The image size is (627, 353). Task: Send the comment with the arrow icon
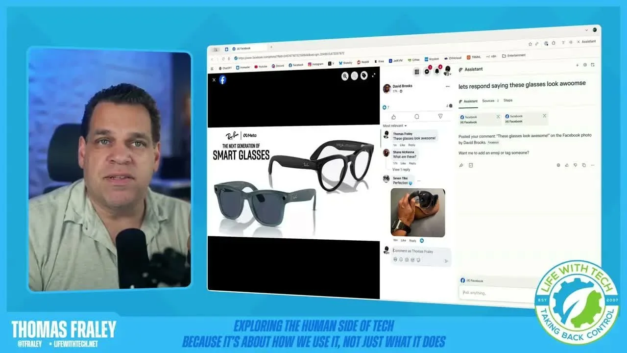click(x=446, y=261)
